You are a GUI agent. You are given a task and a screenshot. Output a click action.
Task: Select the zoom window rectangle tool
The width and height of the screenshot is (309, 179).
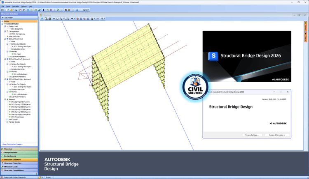coord(57,18)
